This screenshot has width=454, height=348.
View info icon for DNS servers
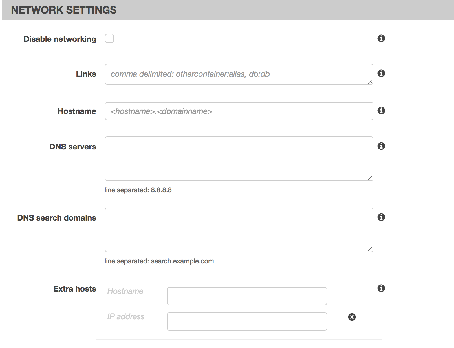381,146
